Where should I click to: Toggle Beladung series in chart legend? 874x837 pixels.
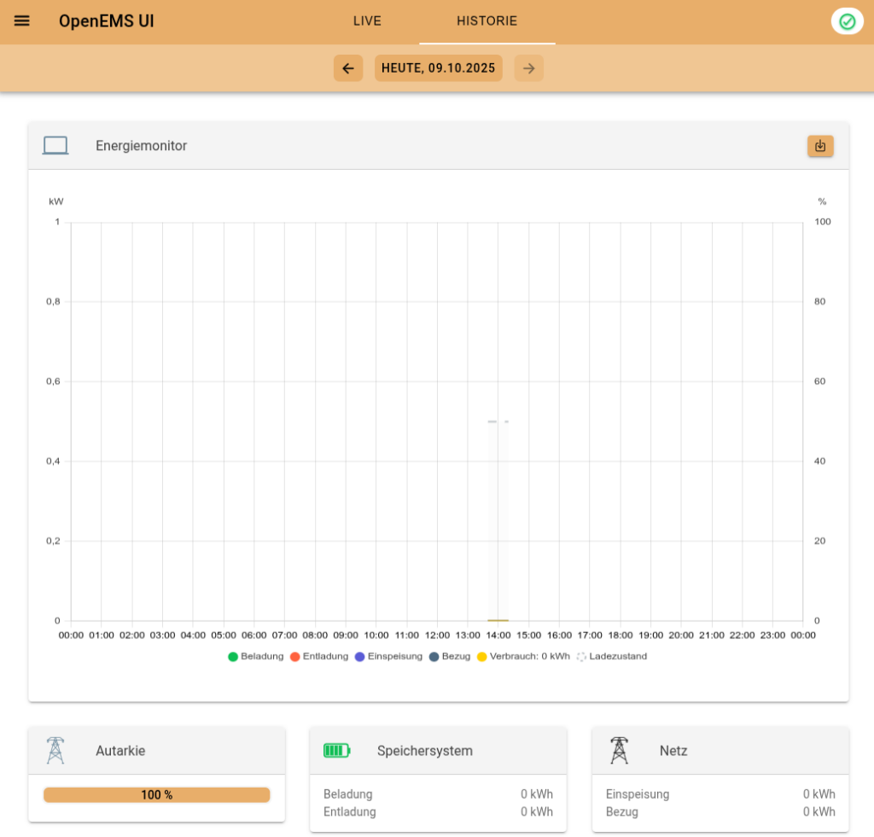256,656
